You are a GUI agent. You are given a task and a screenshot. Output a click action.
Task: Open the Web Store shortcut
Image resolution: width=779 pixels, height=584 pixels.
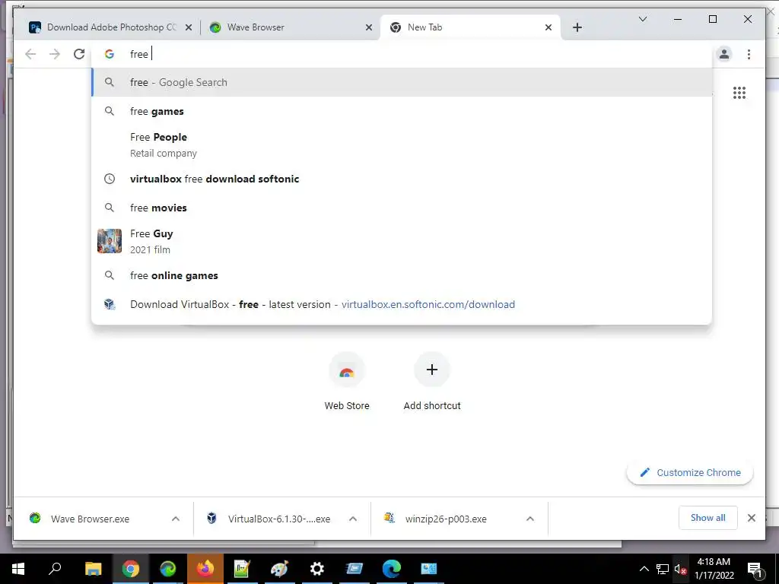[347, 382]
